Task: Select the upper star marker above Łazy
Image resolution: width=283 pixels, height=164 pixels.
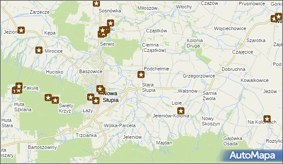Action: [x=91, y=97]
